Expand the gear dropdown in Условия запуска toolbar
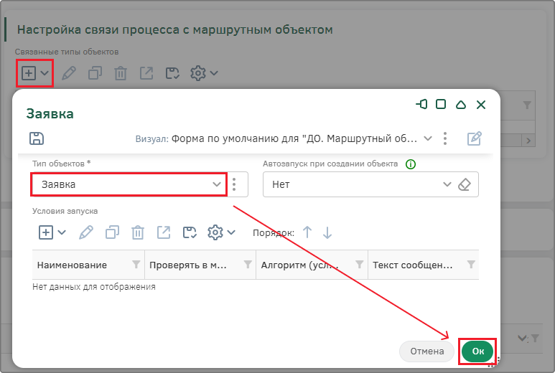Screen dimensions: 555x373 231,232
